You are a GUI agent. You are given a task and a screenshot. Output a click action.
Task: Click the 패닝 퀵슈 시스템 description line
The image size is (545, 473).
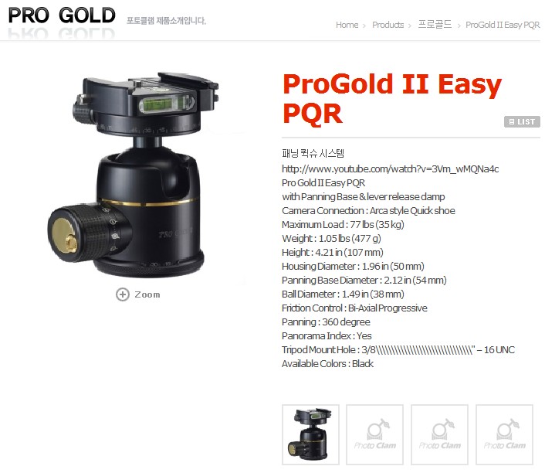[313, 154]
